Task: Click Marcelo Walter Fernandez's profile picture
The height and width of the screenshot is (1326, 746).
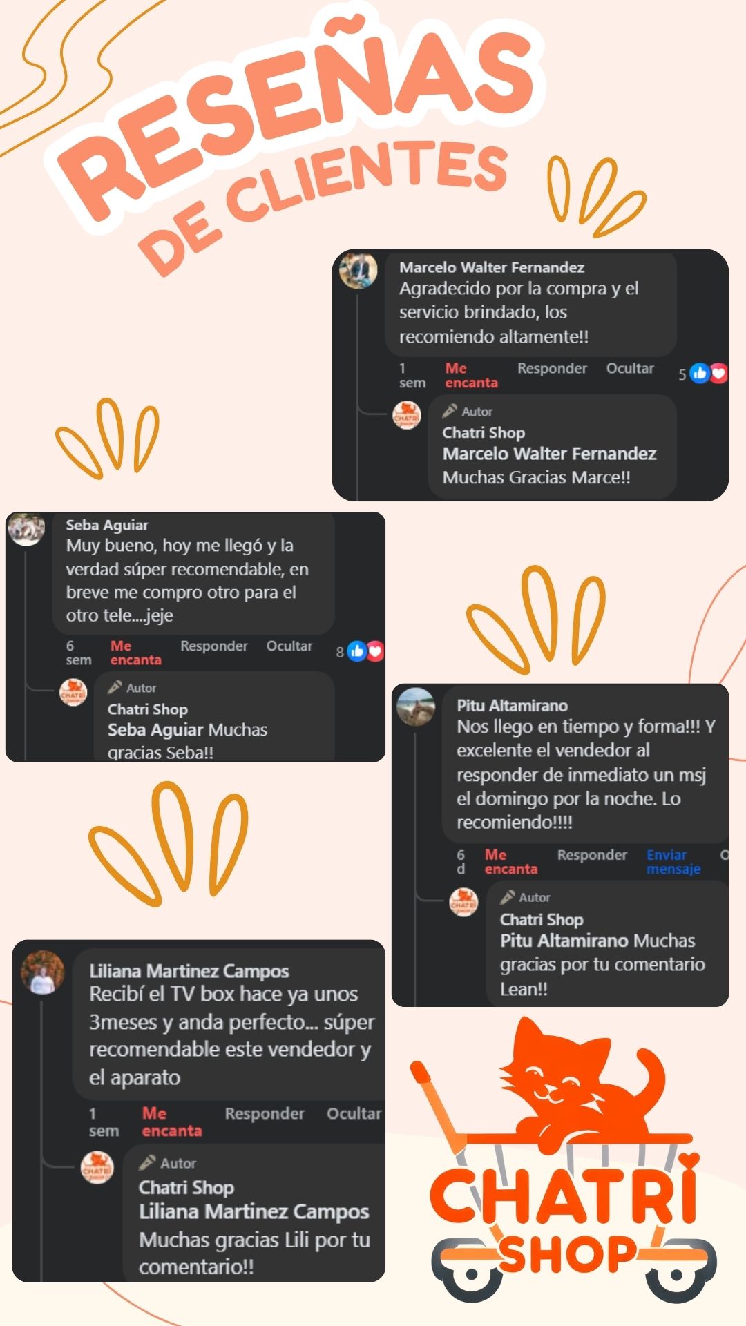Action: pyautogui.click(x=358, y=270)
